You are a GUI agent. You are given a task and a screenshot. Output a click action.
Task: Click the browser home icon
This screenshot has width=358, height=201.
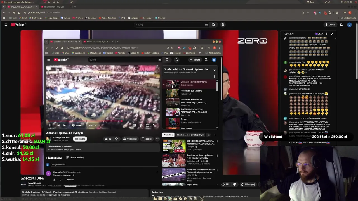tap(19, 13)
